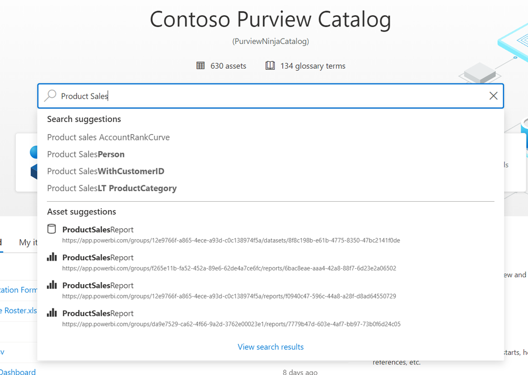The width and height of the screenshot is (528, 375).
Task: Choose suggestion Product SalesWithCustomerID
Action: pyautogui.click(x=106, y=171)
